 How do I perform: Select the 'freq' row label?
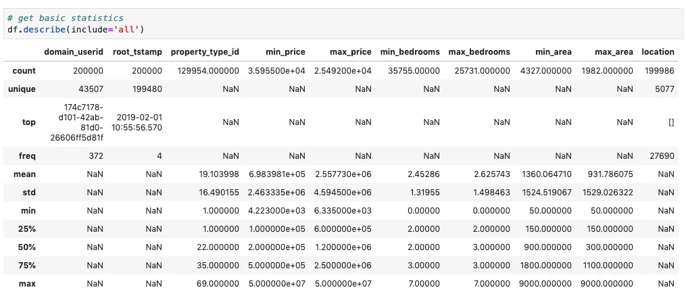[x=26, y=156]
